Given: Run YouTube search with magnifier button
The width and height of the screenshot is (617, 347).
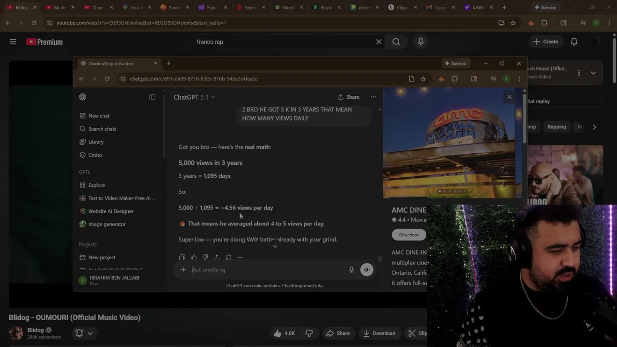Looking at the screenshot, I should click(x=396, y=42).
